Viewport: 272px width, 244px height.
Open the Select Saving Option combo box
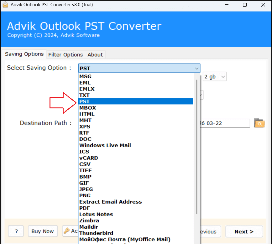point(139,68)
